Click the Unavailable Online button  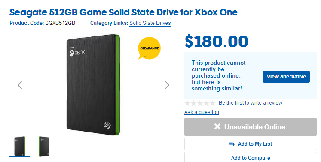(251, 127)
